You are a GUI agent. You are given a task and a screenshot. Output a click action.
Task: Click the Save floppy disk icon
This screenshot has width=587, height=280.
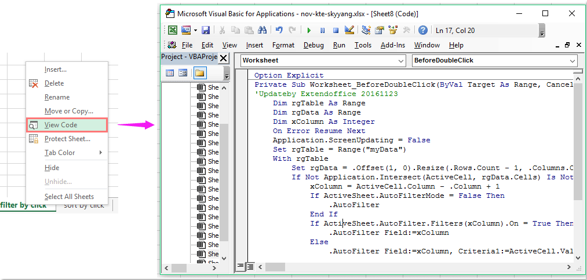(206, 30)
